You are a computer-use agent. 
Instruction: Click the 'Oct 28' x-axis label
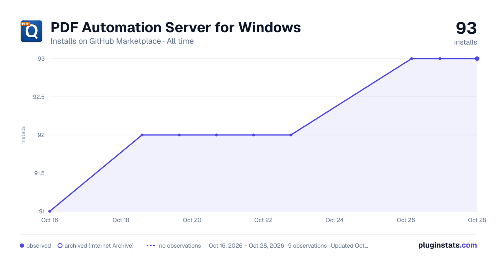click(x=477, y=220)
